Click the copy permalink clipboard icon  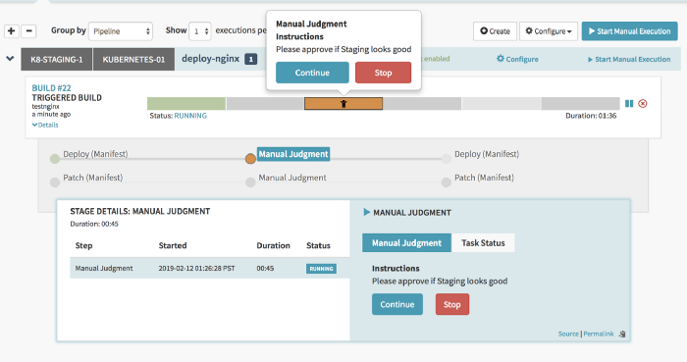pos(621,334)
